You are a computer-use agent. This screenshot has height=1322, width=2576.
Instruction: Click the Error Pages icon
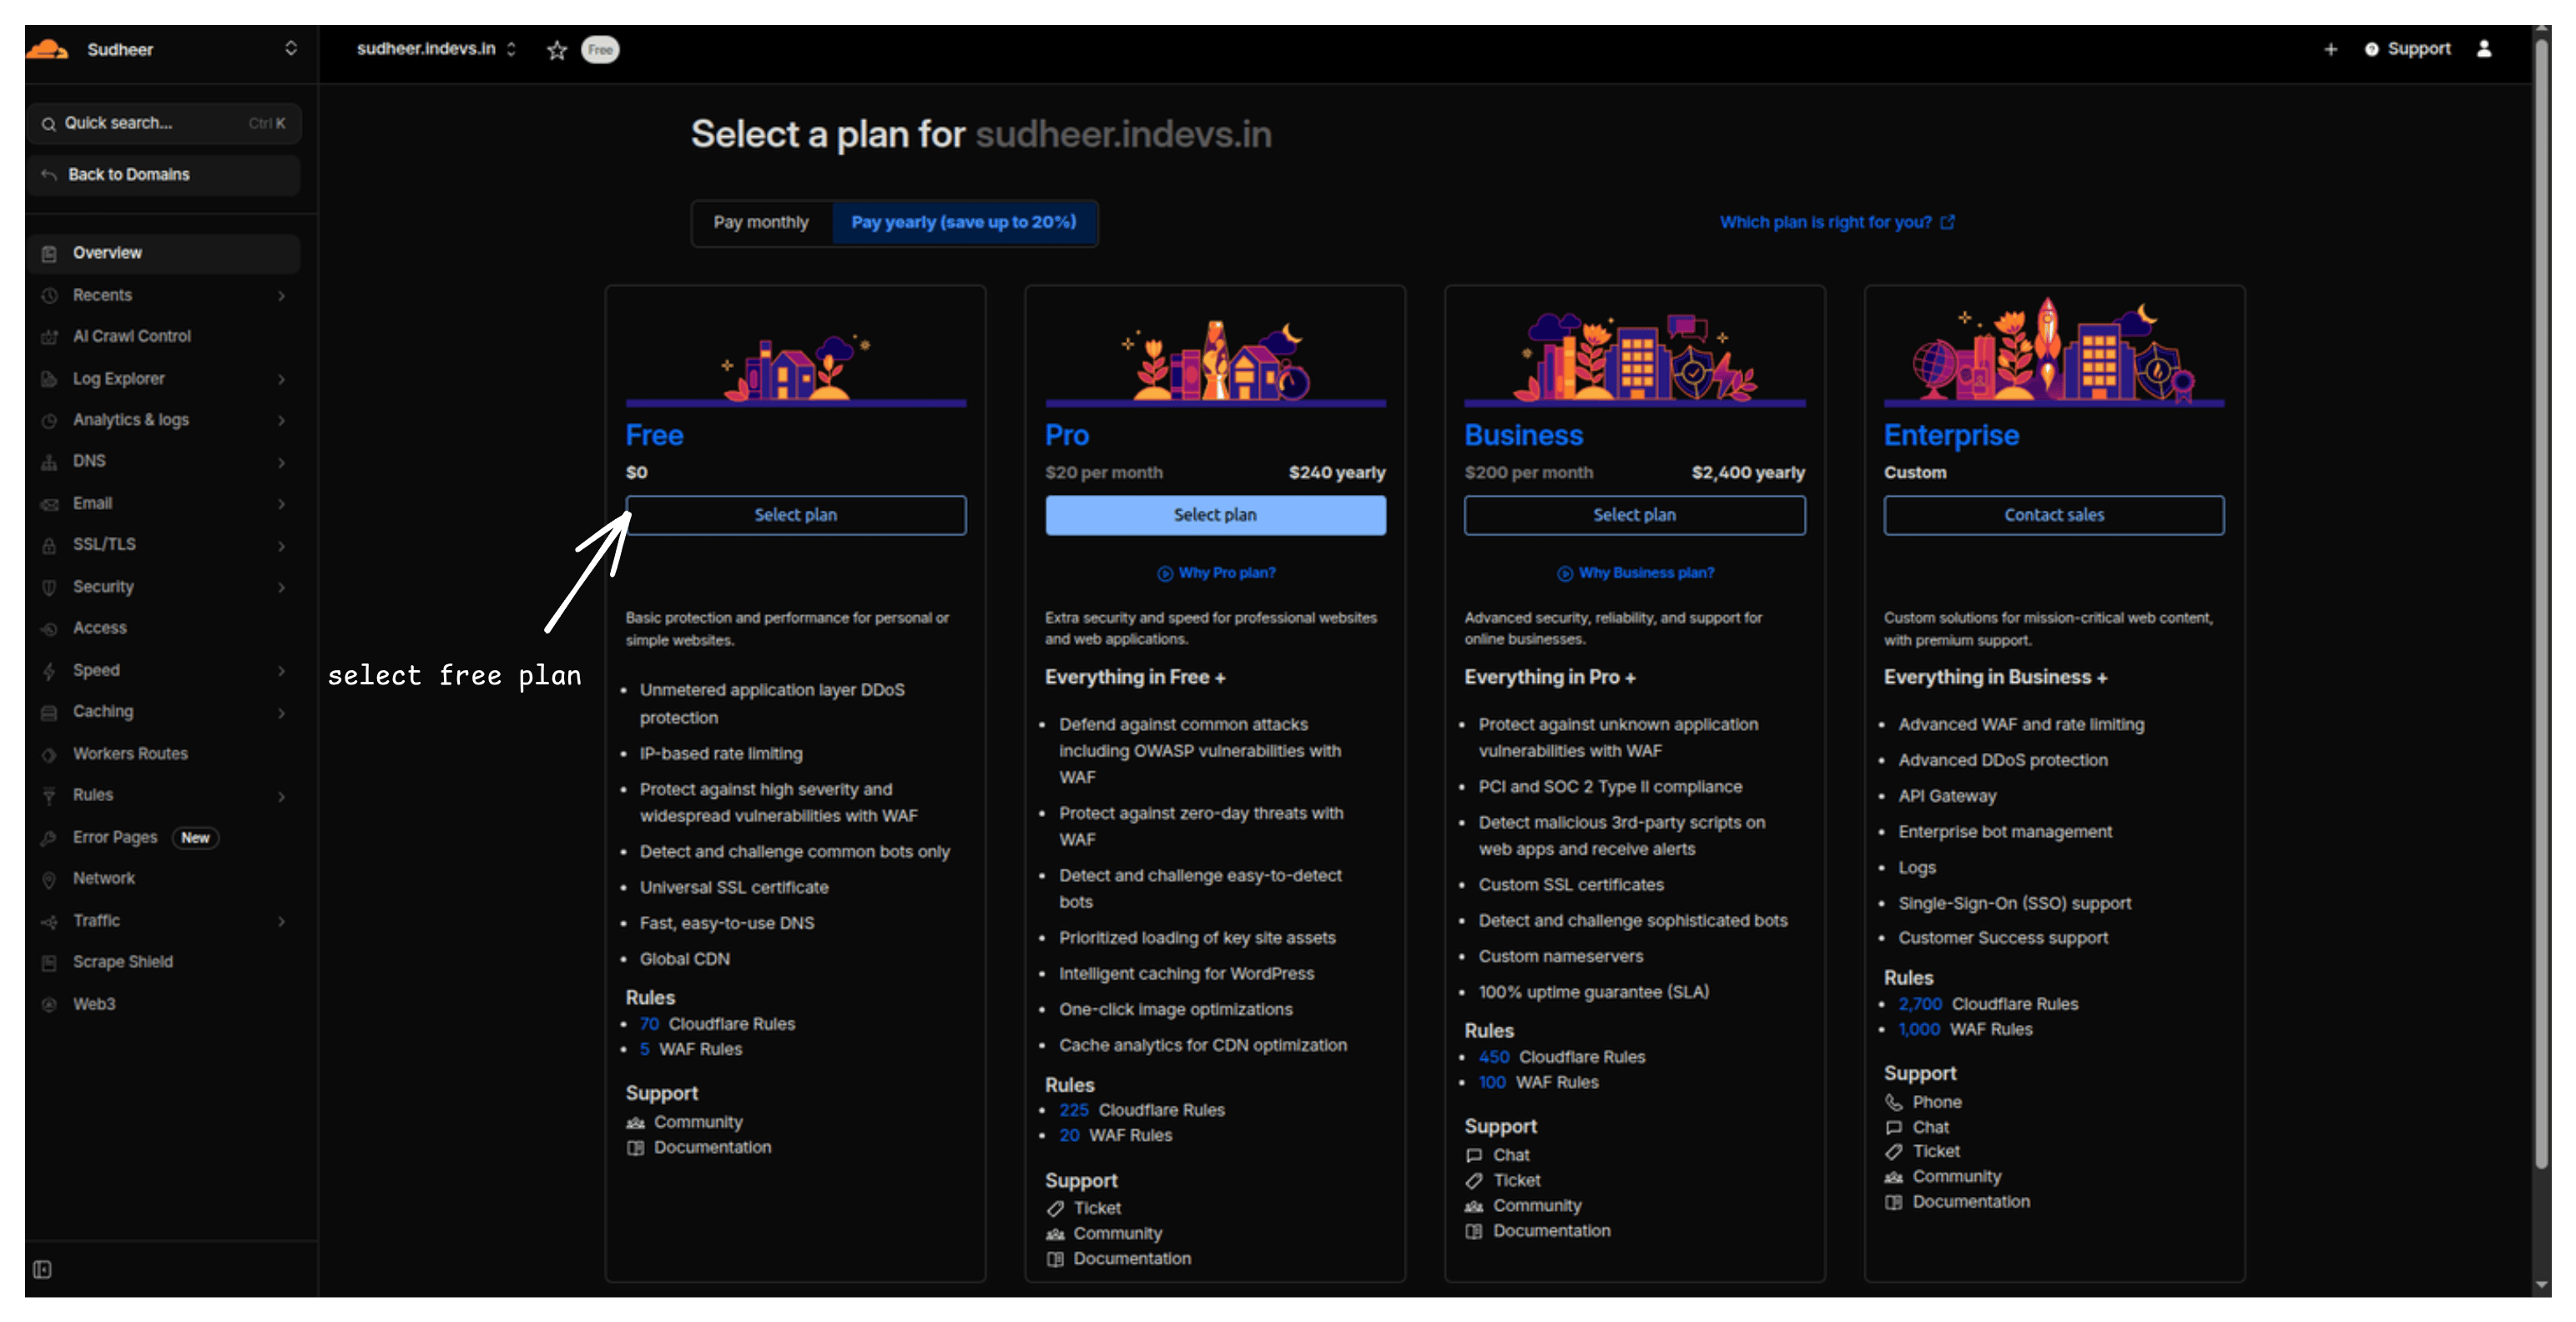pos(49,838)
